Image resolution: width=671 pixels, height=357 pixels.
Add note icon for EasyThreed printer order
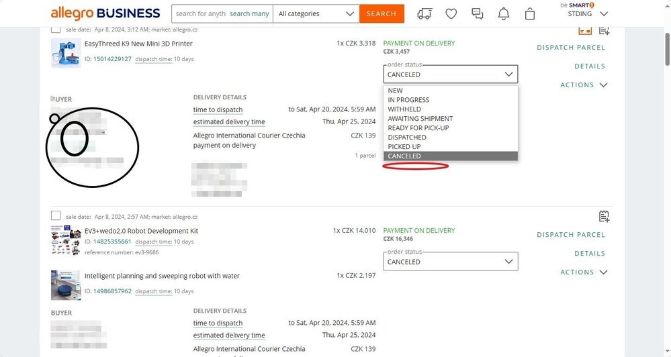[x=604, y=30]
